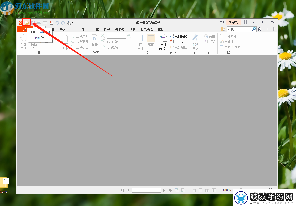Viewport: 296px width, 206px height.
Task: Open the 保护 ribbon tab
Action: tap(84, 30)
